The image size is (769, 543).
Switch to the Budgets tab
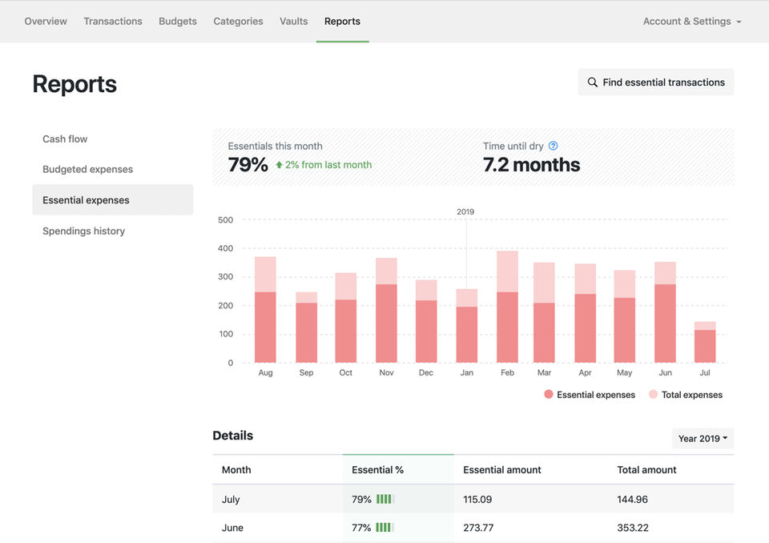click(178, 21)
